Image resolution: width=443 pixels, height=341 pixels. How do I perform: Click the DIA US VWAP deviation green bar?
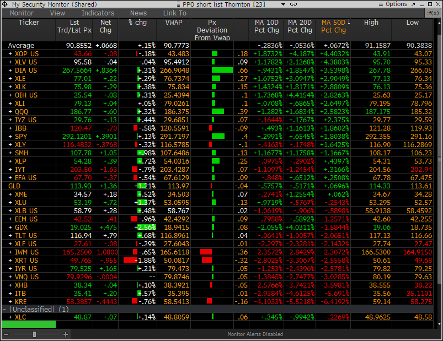coord(222,70)
